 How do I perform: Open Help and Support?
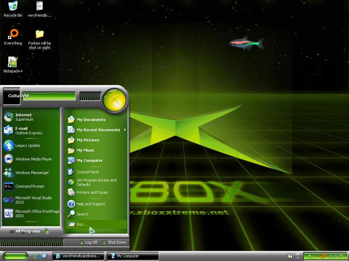pyautogui.click(x=96, y=204)
